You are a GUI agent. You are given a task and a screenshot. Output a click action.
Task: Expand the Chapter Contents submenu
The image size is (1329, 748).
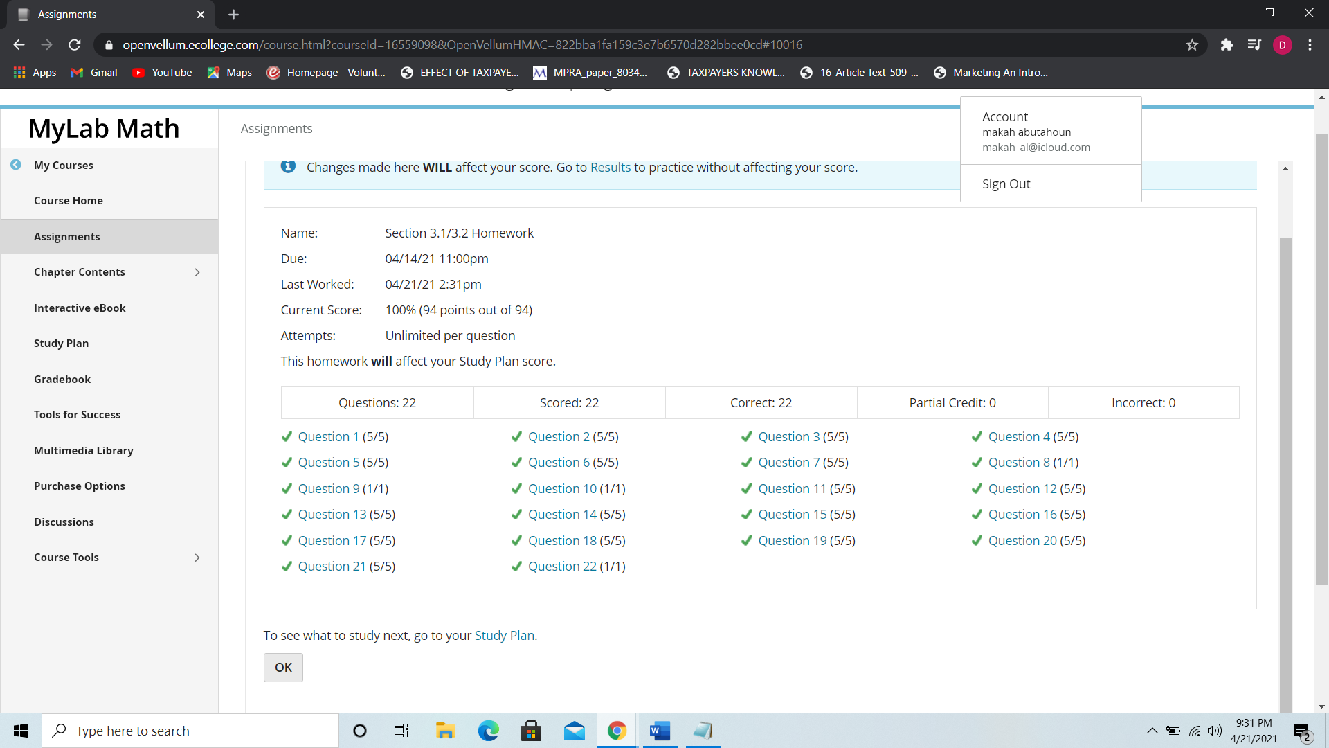(197, 272)
